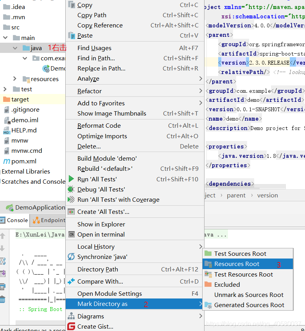
Task: Click version breadcrumb in editor
Action: [x=267, y=195]
